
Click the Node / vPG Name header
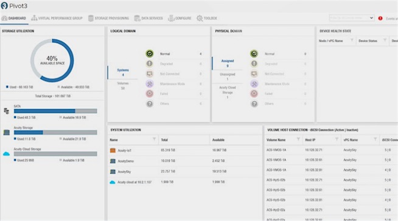click(330, 41)
